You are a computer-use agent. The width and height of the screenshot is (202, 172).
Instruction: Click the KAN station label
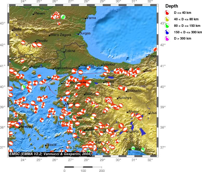[83, 82]
